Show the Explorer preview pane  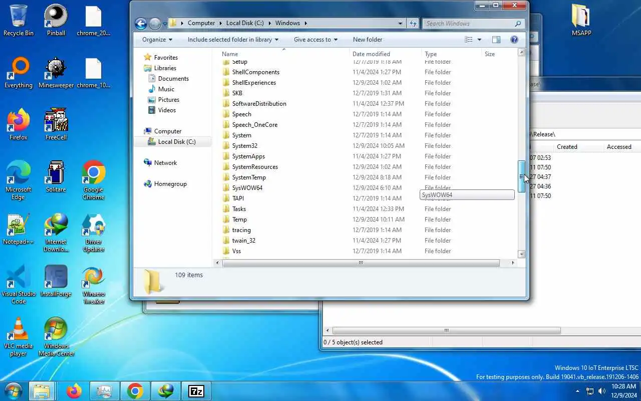[496, 40]
